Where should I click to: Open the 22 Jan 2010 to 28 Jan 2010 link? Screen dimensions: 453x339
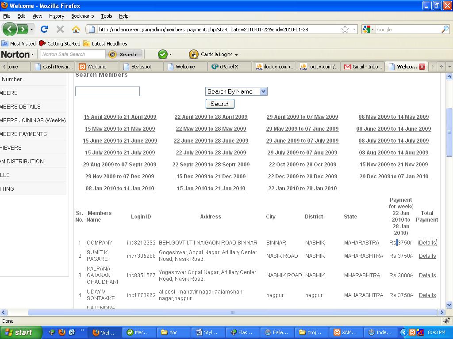[303, 188]
